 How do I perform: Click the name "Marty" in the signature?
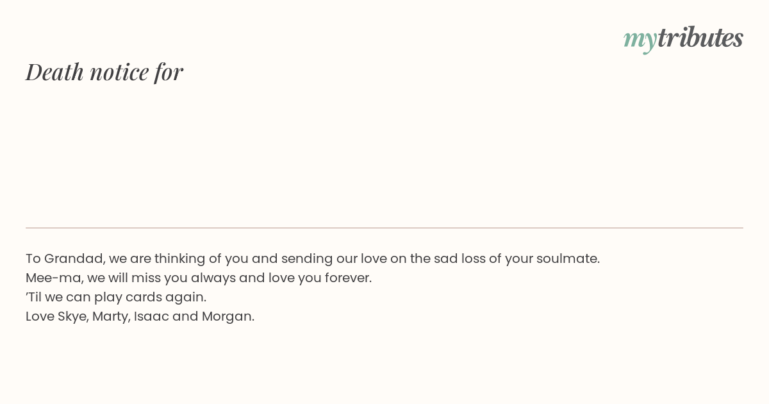point(110,316)
